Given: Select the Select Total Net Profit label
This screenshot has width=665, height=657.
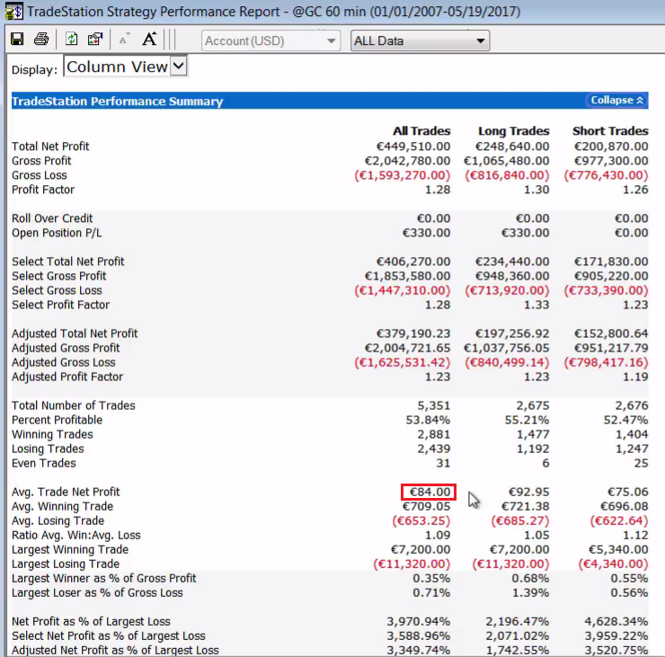Looking at the screenshot, I should (68, 262).
